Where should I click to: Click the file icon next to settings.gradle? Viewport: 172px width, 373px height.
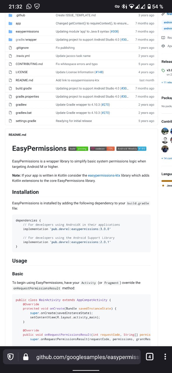pos(10,121)
